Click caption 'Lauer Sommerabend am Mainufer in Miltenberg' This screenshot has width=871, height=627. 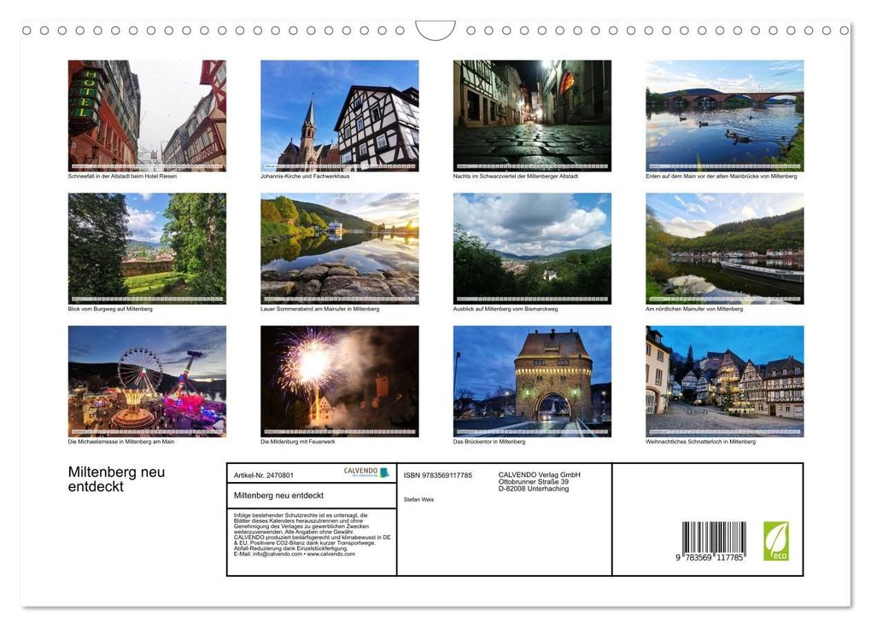[320, 309]
